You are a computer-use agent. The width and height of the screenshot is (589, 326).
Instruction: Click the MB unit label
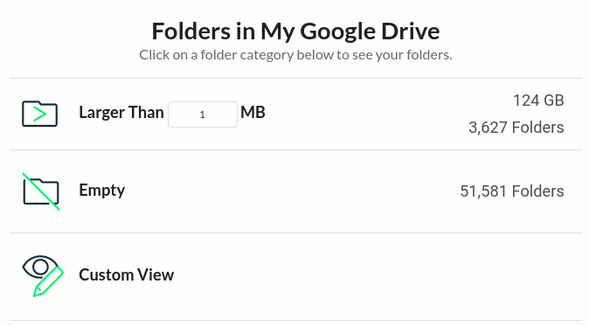[x=253, y=112]
